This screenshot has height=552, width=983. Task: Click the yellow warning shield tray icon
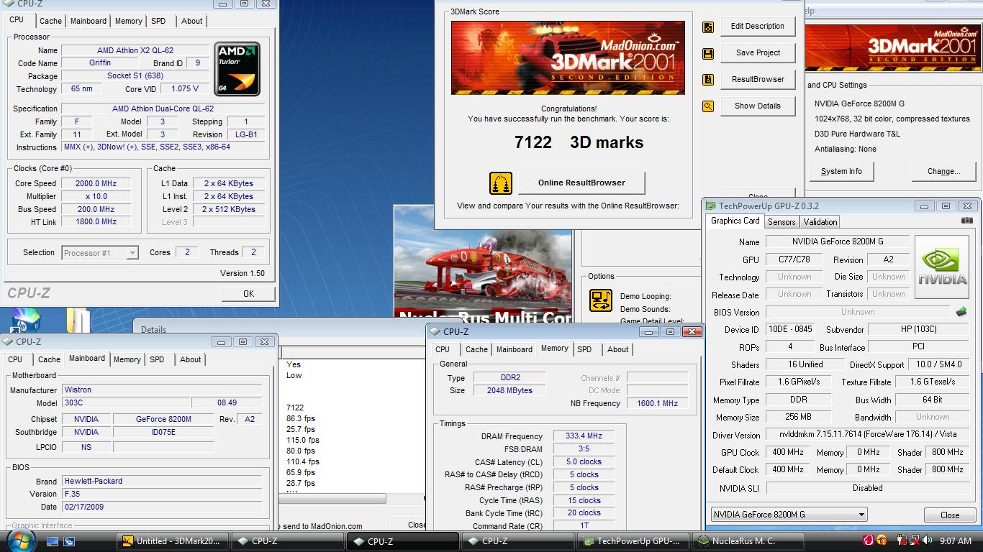(x=882, y=540)
